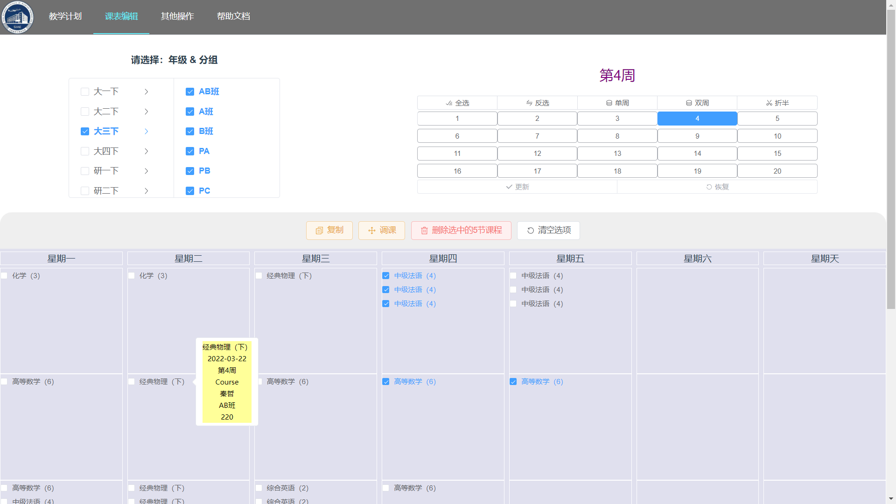Check the 大一下 grade checkbox

(85, 92)
